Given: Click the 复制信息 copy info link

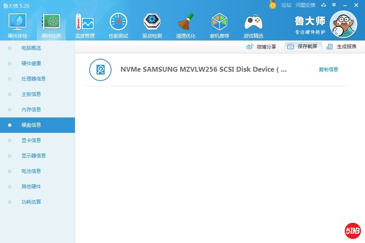Looking at the screenshot, I should pyautogui.click(x=328, y=69).
